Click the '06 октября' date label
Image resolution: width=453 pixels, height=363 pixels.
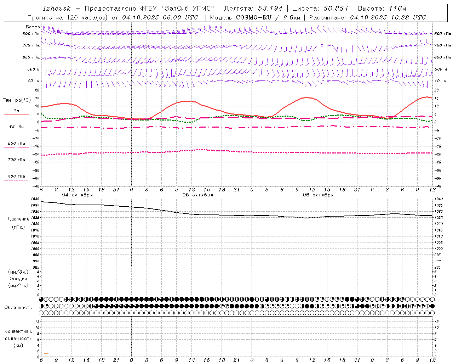[318, 195]
